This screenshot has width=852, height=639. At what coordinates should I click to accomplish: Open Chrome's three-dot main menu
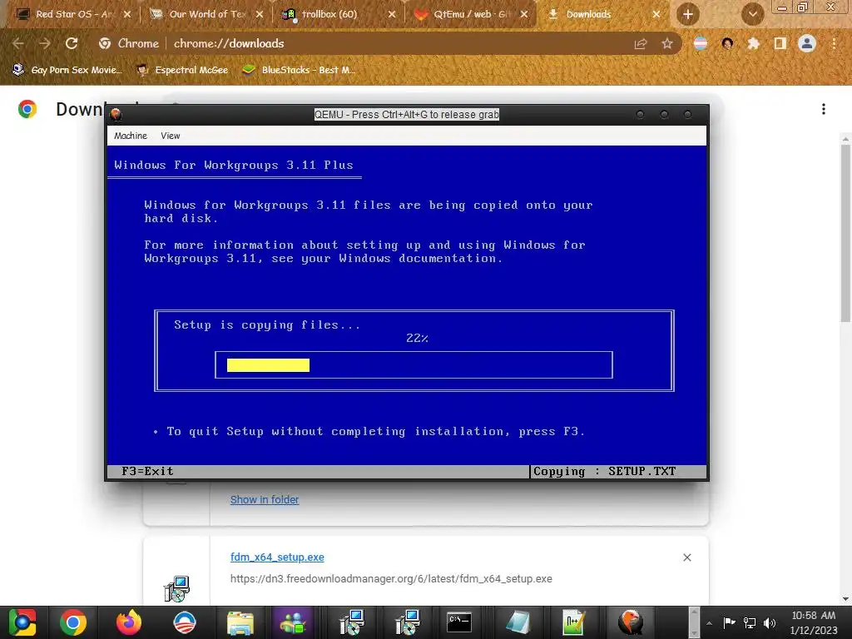834,43
